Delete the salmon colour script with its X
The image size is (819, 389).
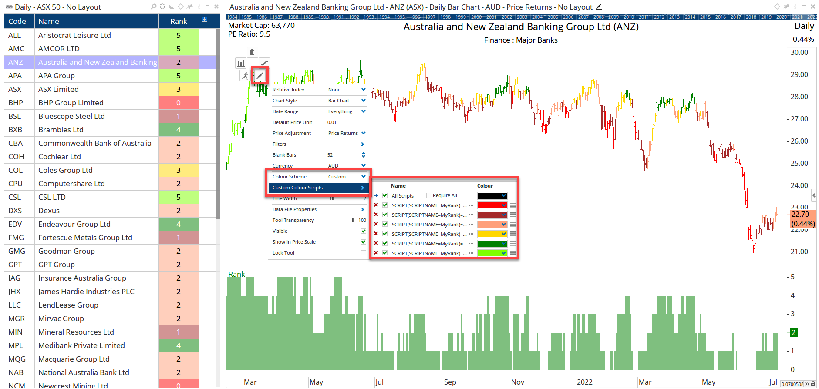376,224
